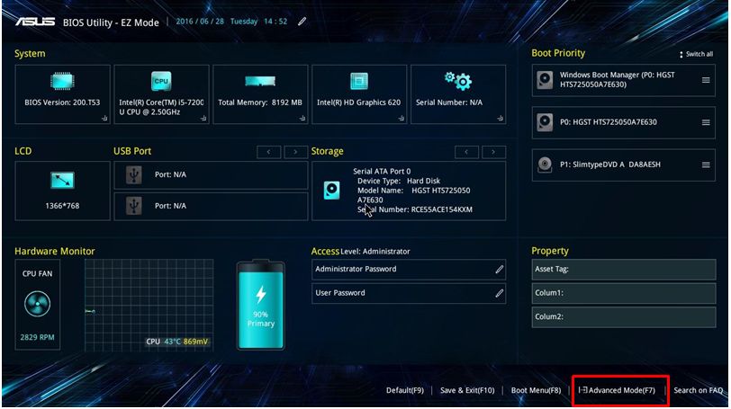Click the Intel HD Graphics 620 icon

point(359,81)
